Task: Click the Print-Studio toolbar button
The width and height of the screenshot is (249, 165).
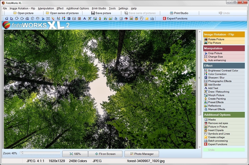Action: tap(179, 13)
